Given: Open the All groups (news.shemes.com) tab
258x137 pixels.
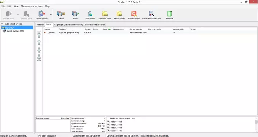Looking at the screenshot, I should [68, 25].
